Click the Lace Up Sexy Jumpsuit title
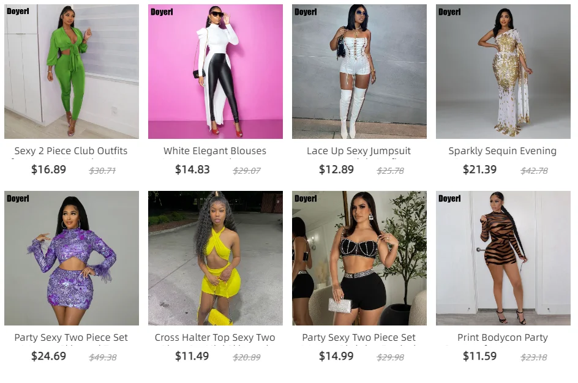The width and height of the screenshot is (578, 383). point(359,151)
